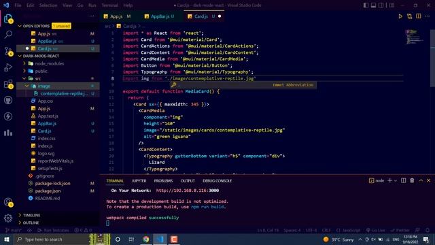Viewport: 435px width, 245px height.
Task: Maximize the terminal panel with up chevron
Action: pyautogui.click(x=421, y=180)
